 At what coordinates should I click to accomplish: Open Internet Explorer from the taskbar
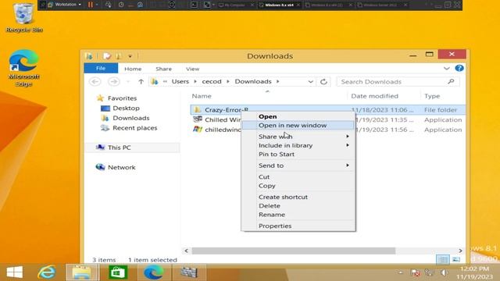47,272
